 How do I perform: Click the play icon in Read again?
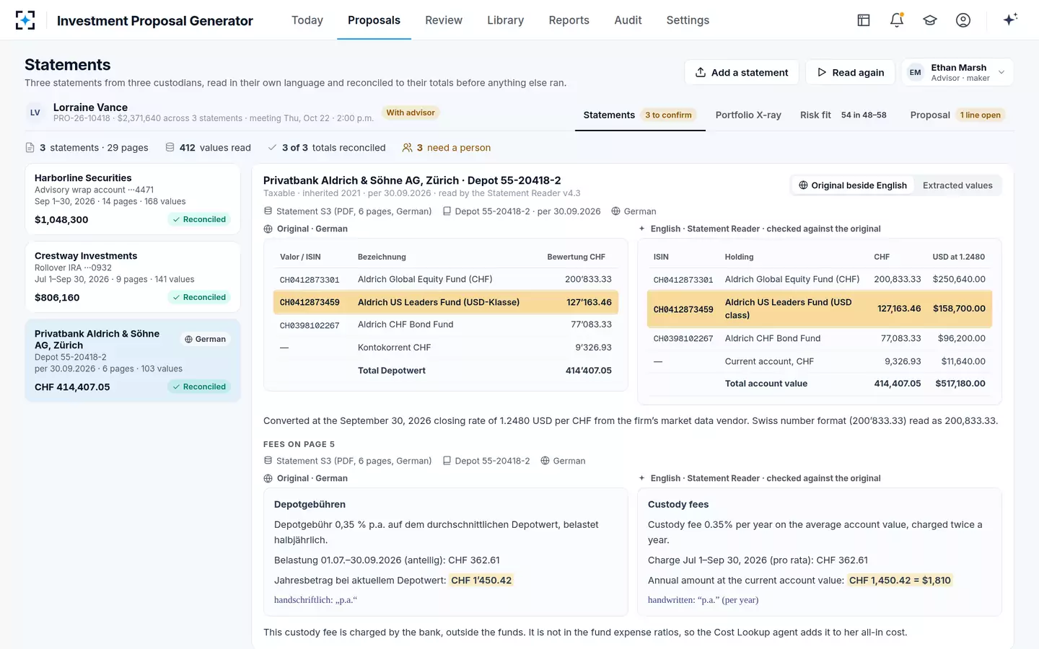pyautogui.click(x=822, y=72)
